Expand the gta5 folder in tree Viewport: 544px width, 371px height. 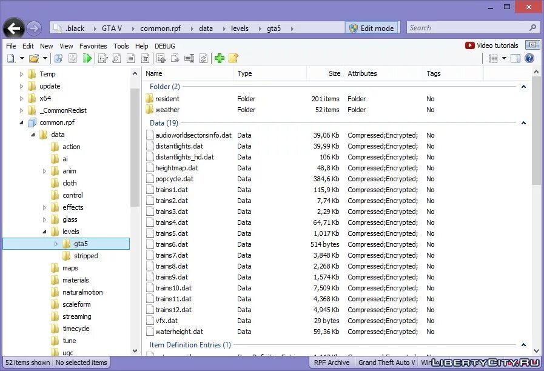[56, 244]
